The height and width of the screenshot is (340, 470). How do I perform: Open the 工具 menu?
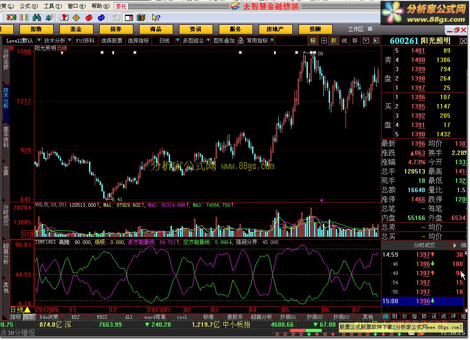[x=53, y=6]
